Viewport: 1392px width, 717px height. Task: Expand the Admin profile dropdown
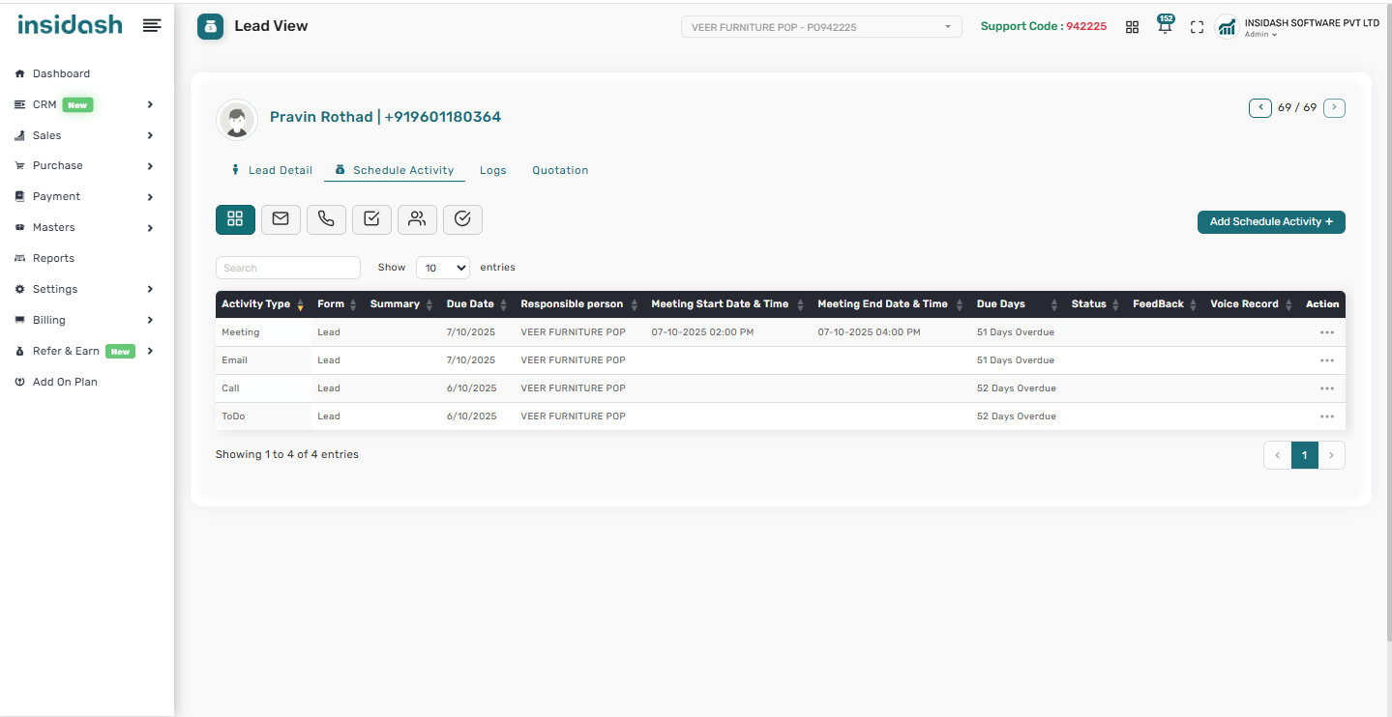[1260, 35]
